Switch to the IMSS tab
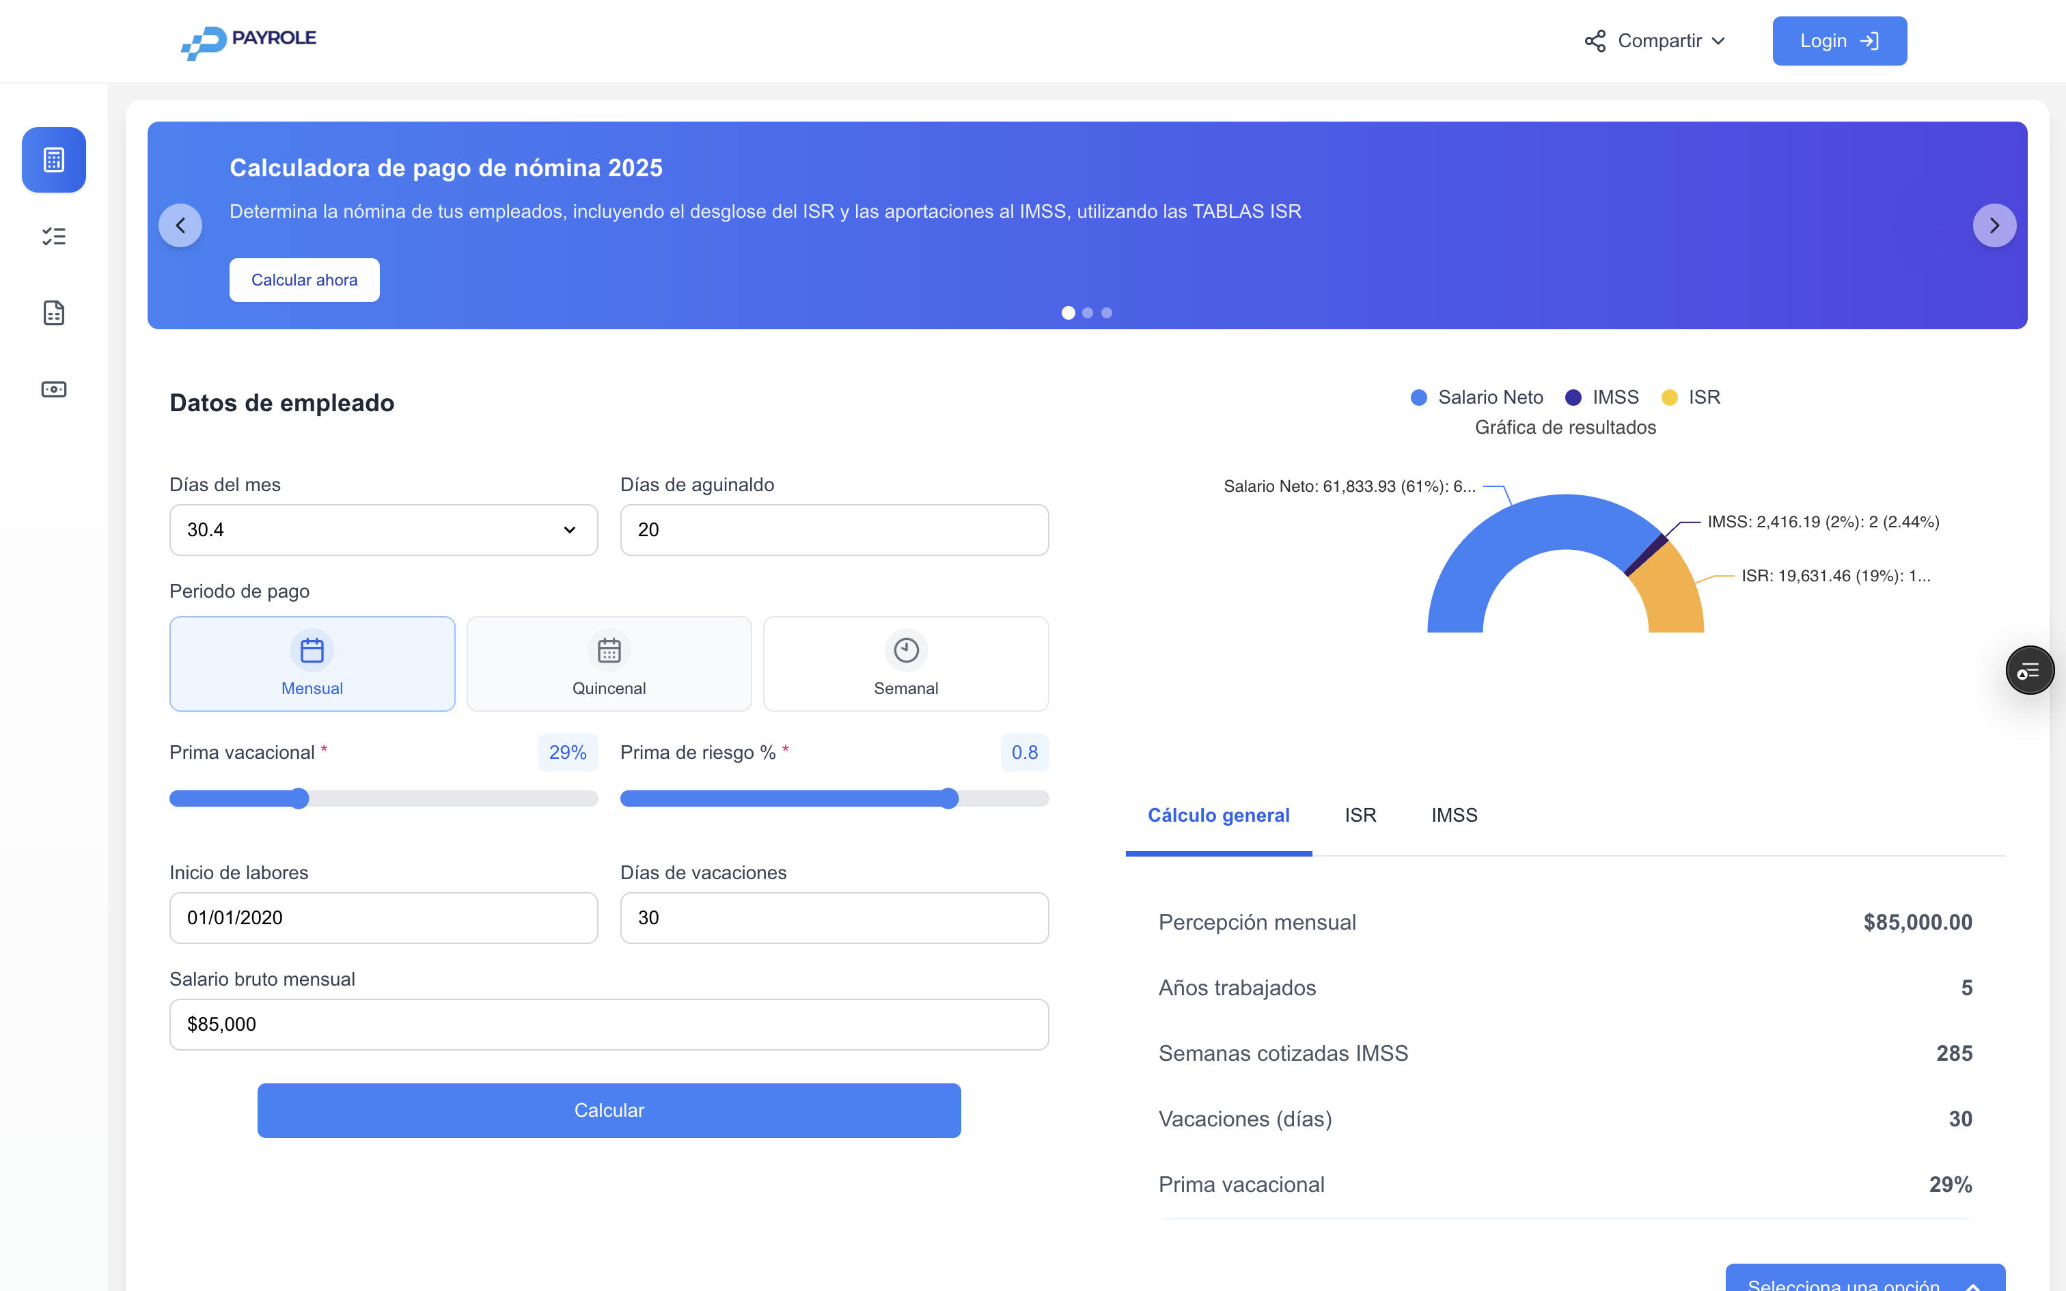 click(1454, 816)
